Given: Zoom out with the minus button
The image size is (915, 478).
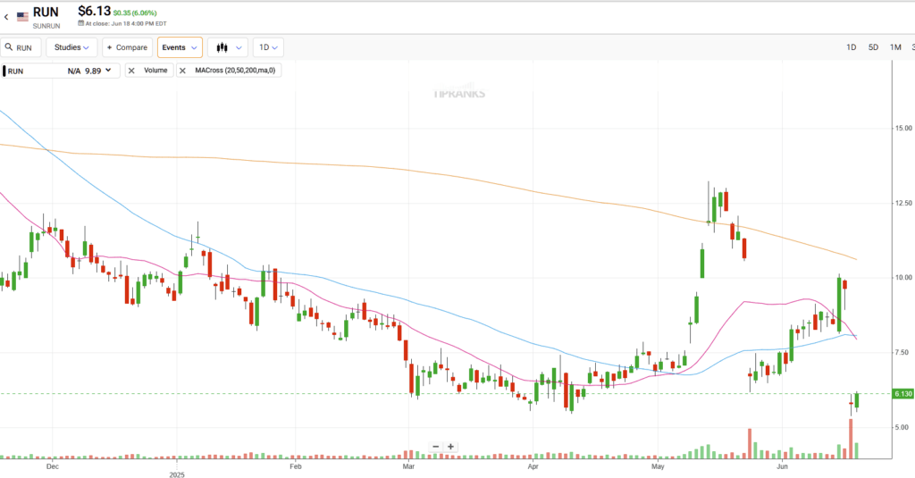Looking at the screenshot, I should pos(436,447).
